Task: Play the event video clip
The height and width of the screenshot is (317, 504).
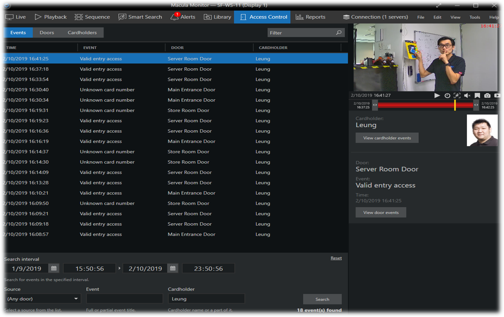Action: coord(437,96)
